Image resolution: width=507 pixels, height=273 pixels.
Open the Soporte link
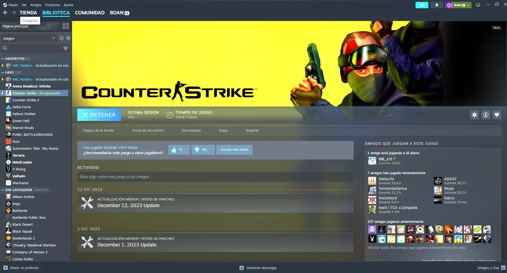[252, 130]
